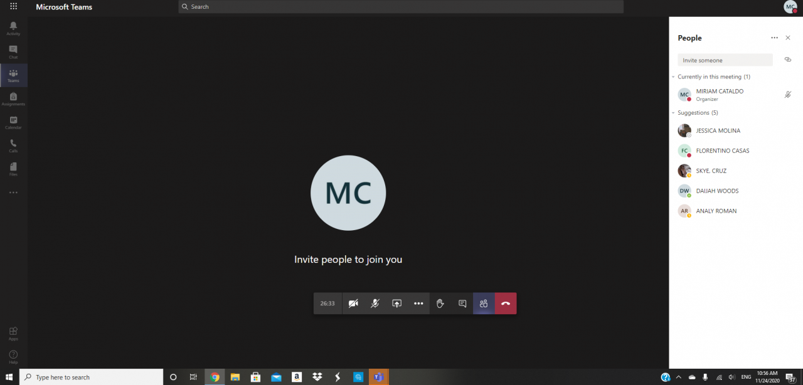Open Files in the sidebar
The width and height of the screenshot is (803, 385).
point(13,169)
